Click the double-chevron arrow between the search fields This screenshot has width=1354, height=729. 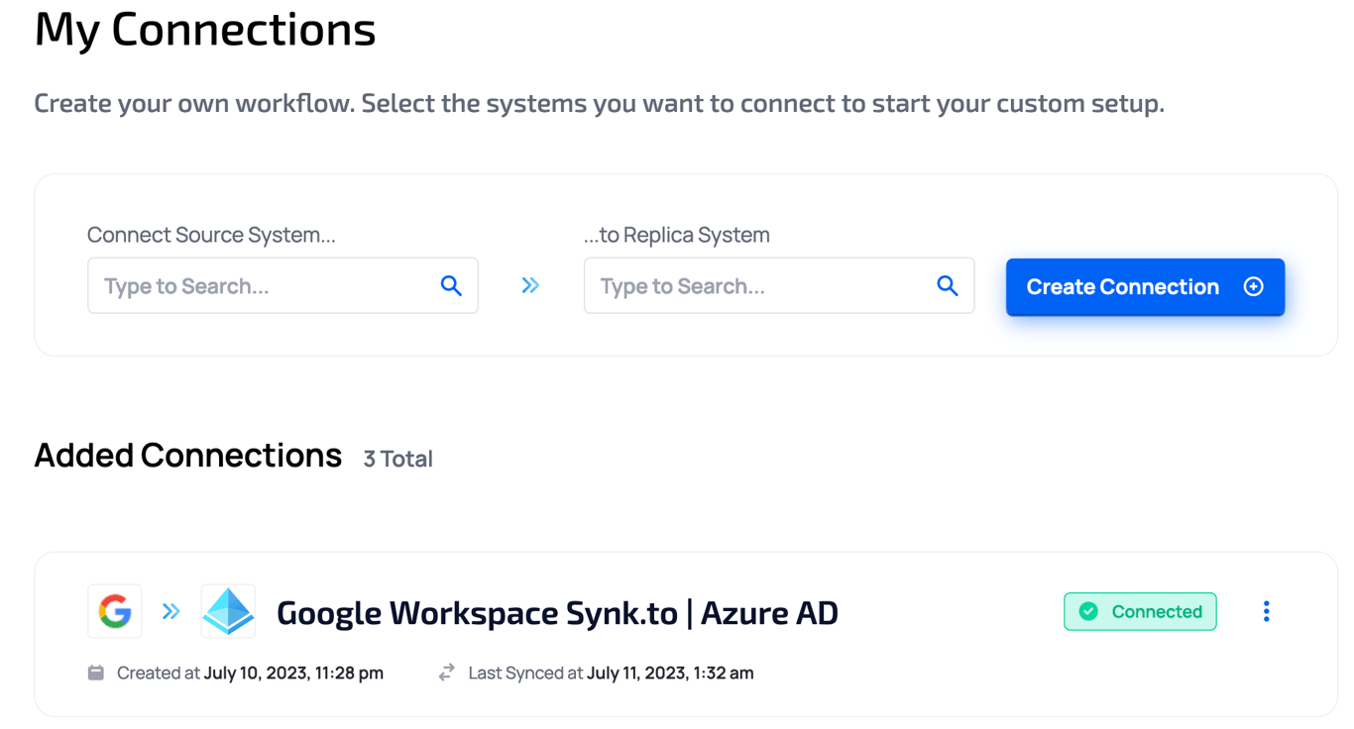click(530, 285)
